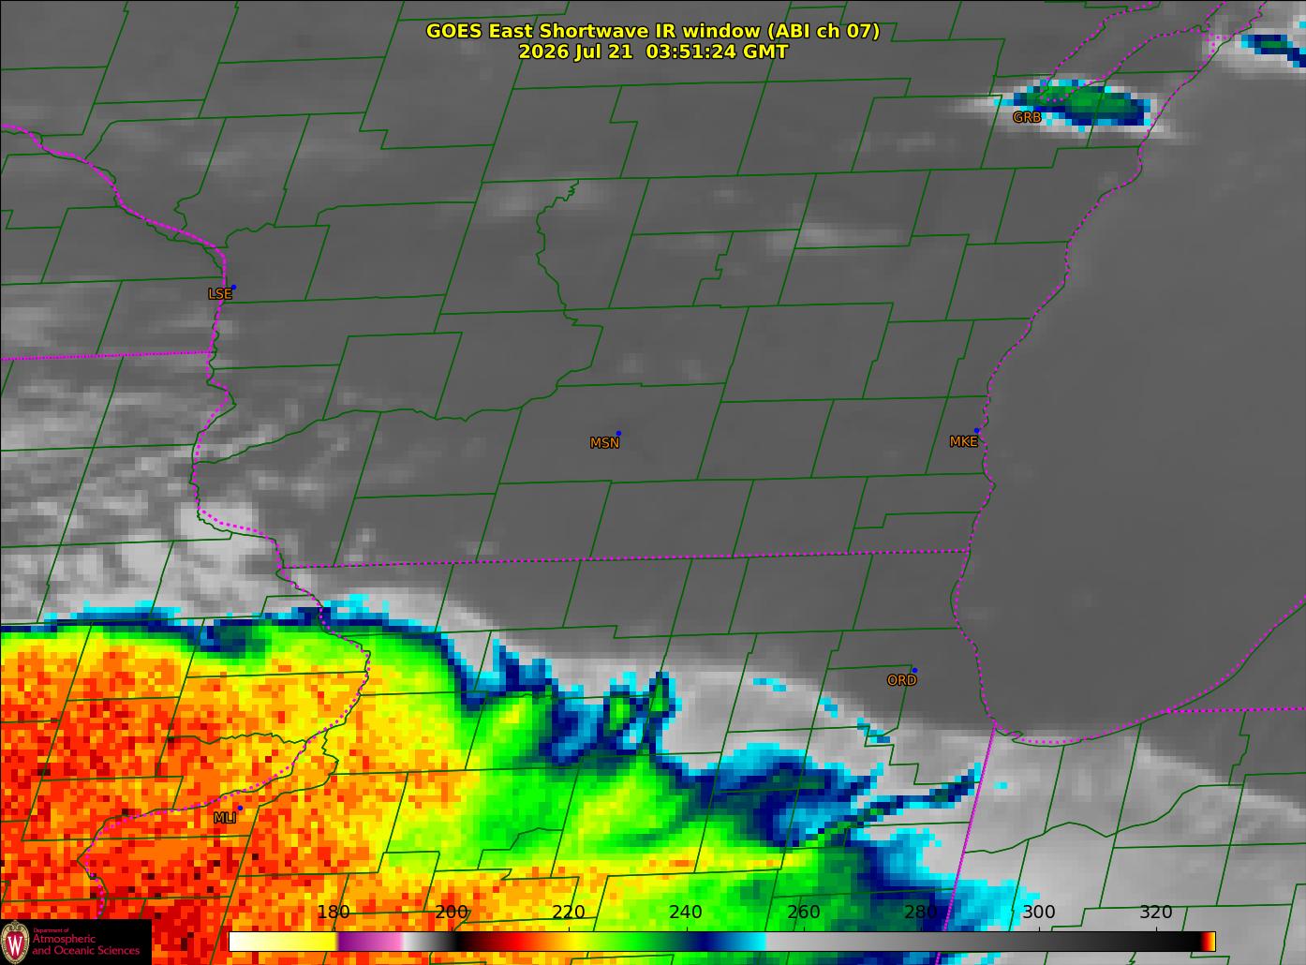Click the 300 label on color scale

[1038, 912]
